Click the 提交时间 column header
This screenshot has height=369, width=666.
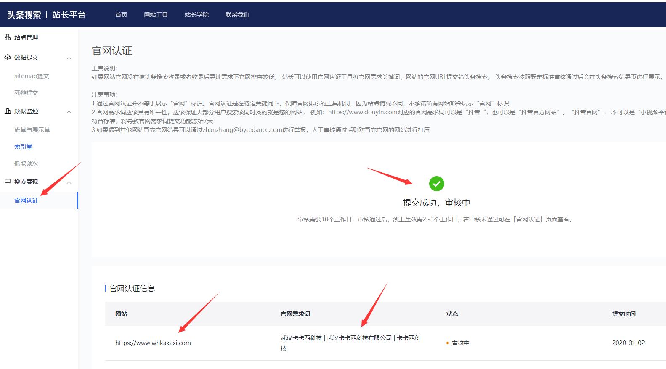click(x=624, y=314)
